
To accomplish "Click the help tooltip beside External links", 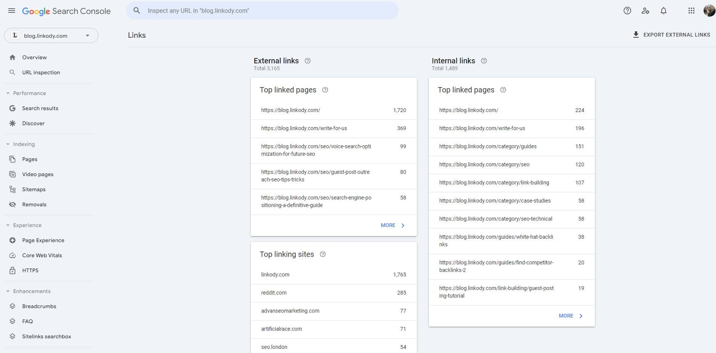I will click(307, 60).
